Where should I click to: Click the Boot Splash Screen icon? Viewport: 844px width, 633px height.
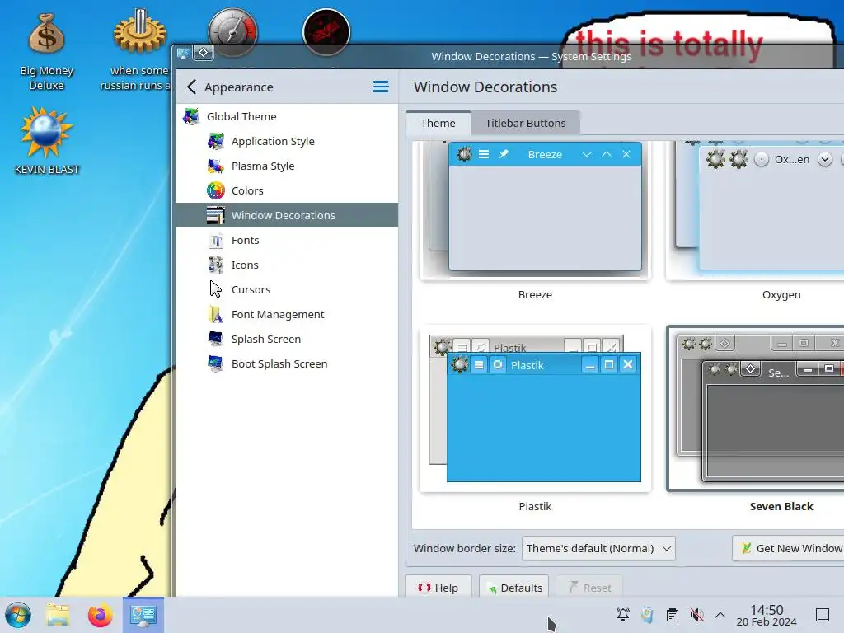coord(216,363)
